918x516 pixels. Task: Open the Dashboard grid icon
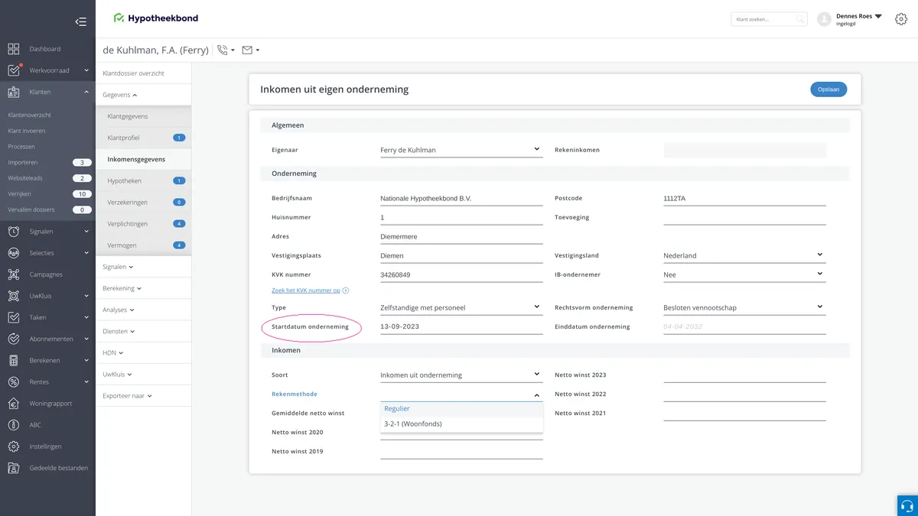click(x=14, y=49)
